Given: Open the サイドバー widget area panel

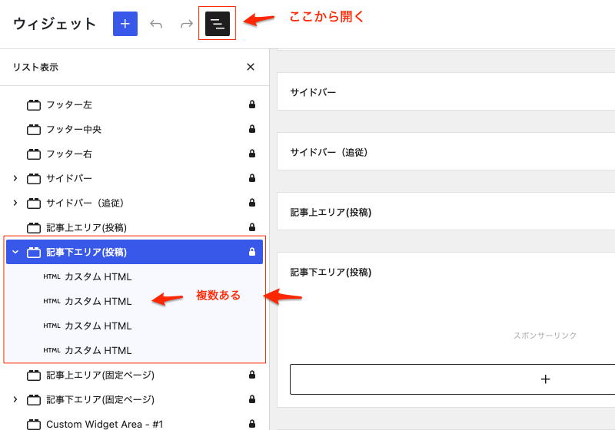Looking at the screenshot, I should pos(446,92).
